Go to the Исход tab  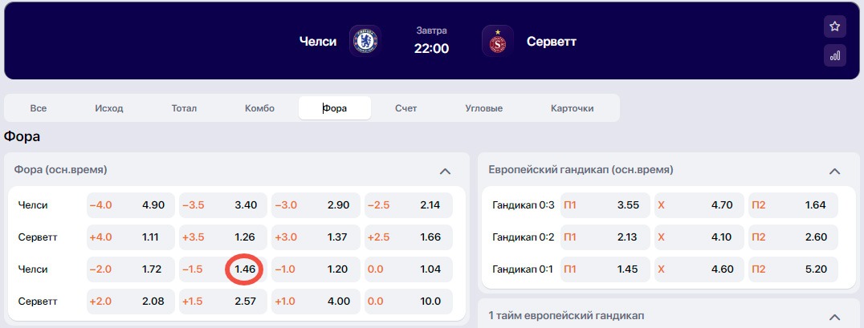pyautogui.click(x=109, y=108)
